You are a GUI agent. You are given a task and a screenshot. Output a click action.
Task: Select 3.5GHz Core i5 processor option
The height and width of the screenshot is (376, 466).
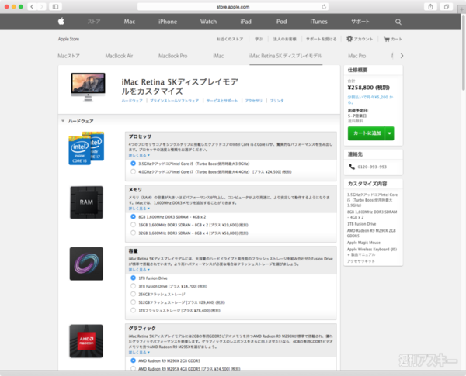(x=133, y=164)
